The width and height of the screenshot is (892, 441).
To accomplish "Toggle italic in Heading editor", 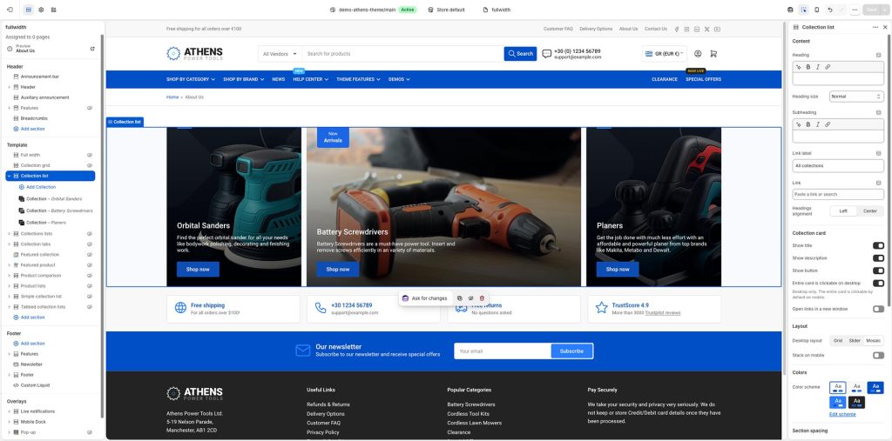I will tap(817, 67).
